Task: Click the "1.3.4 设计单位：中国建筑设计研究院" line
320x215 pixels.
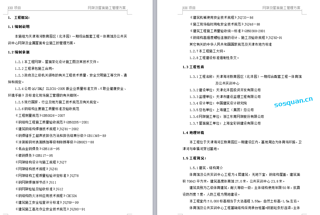Action: click(x=218, y=103)
